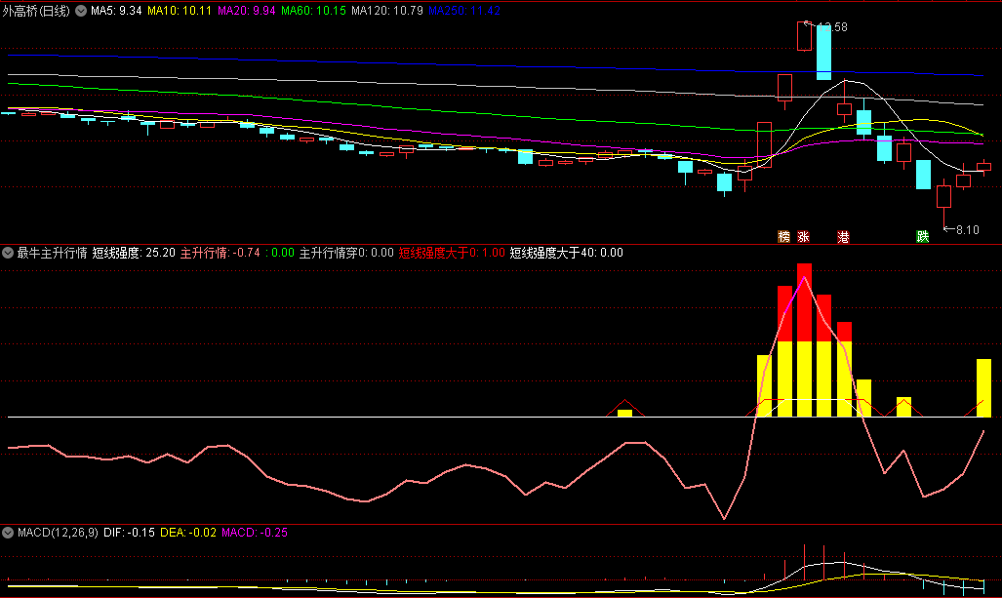The height and width of the screenshot is (598, 1002).
Task: Open dropdown beside 外高桥(日线) title
Action: coord(80,11)
